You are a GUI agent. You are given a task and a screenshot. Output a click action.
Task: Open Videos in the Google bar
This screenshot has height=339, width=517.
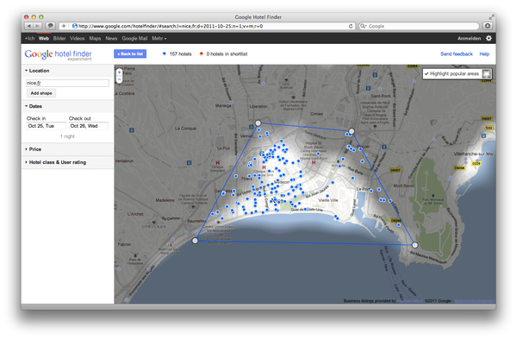[x=78, y=38]
